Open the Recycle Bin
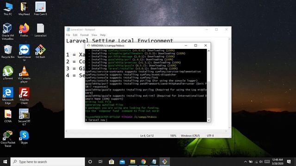Image resolution: width=296 pixels, height=166 pixels. click(x=8, y=52)
